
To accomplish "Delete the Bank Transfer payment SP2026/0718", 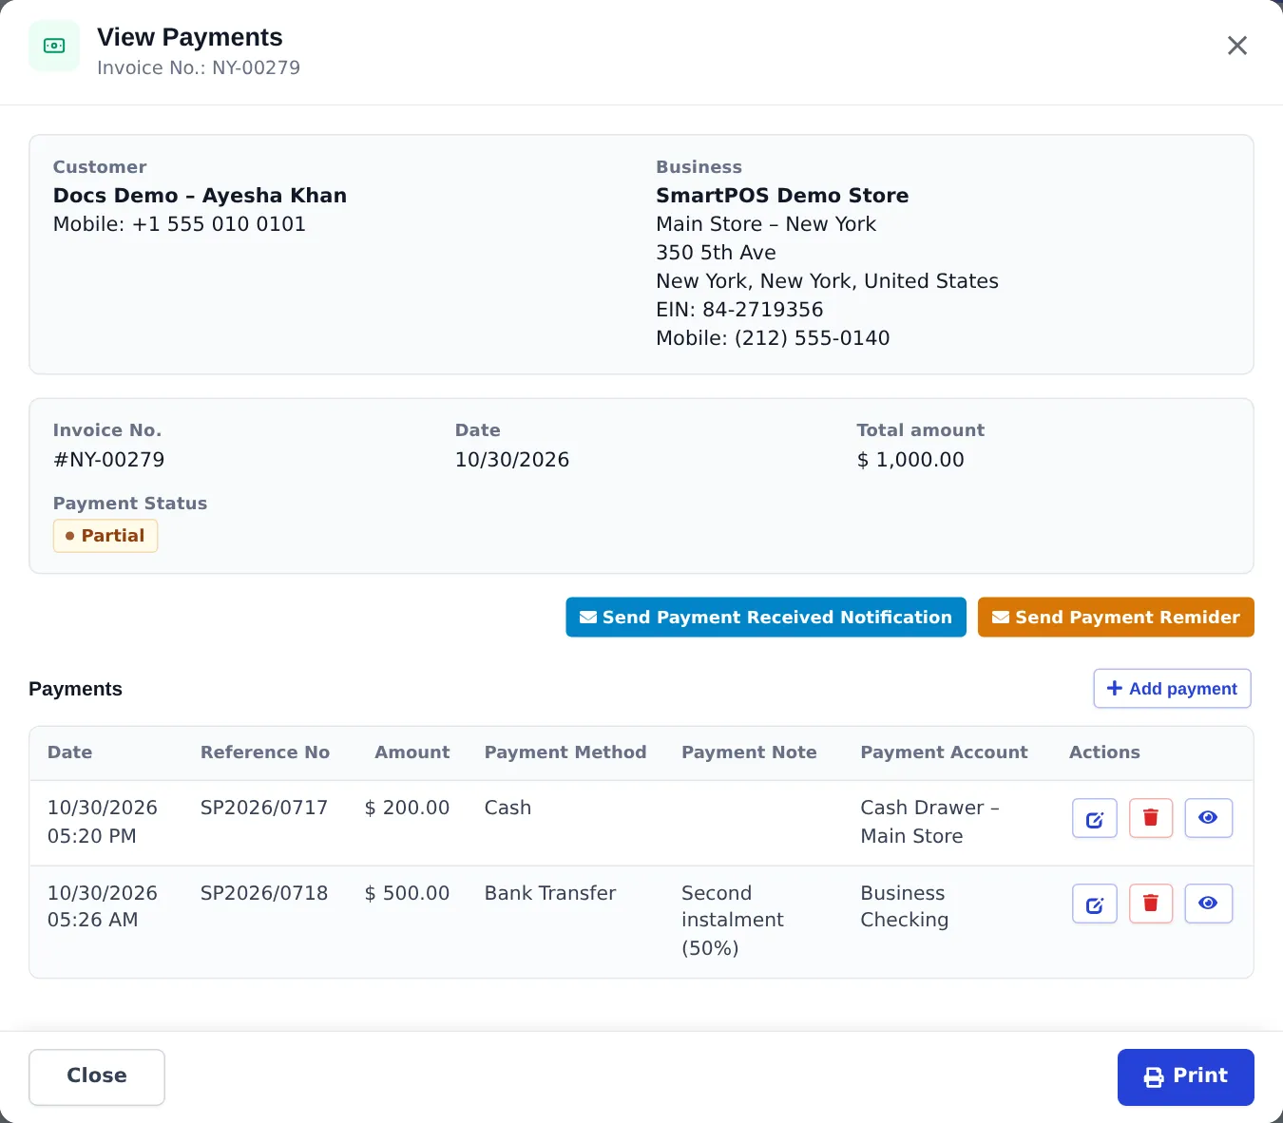I will click(1151, 904).
